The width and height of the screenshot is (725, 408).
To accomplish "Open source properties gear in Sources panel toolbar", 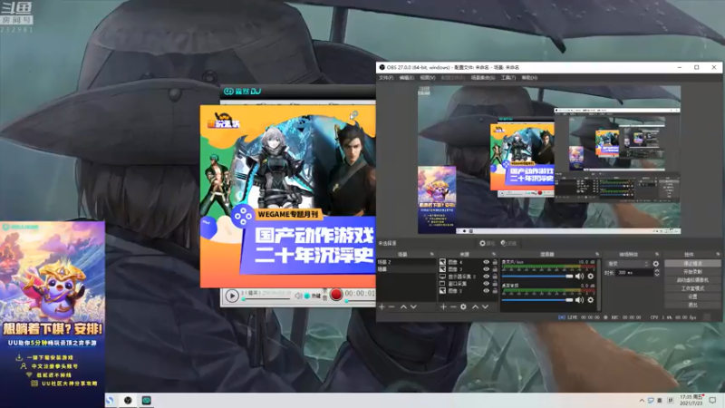I will tap(463, 306).
